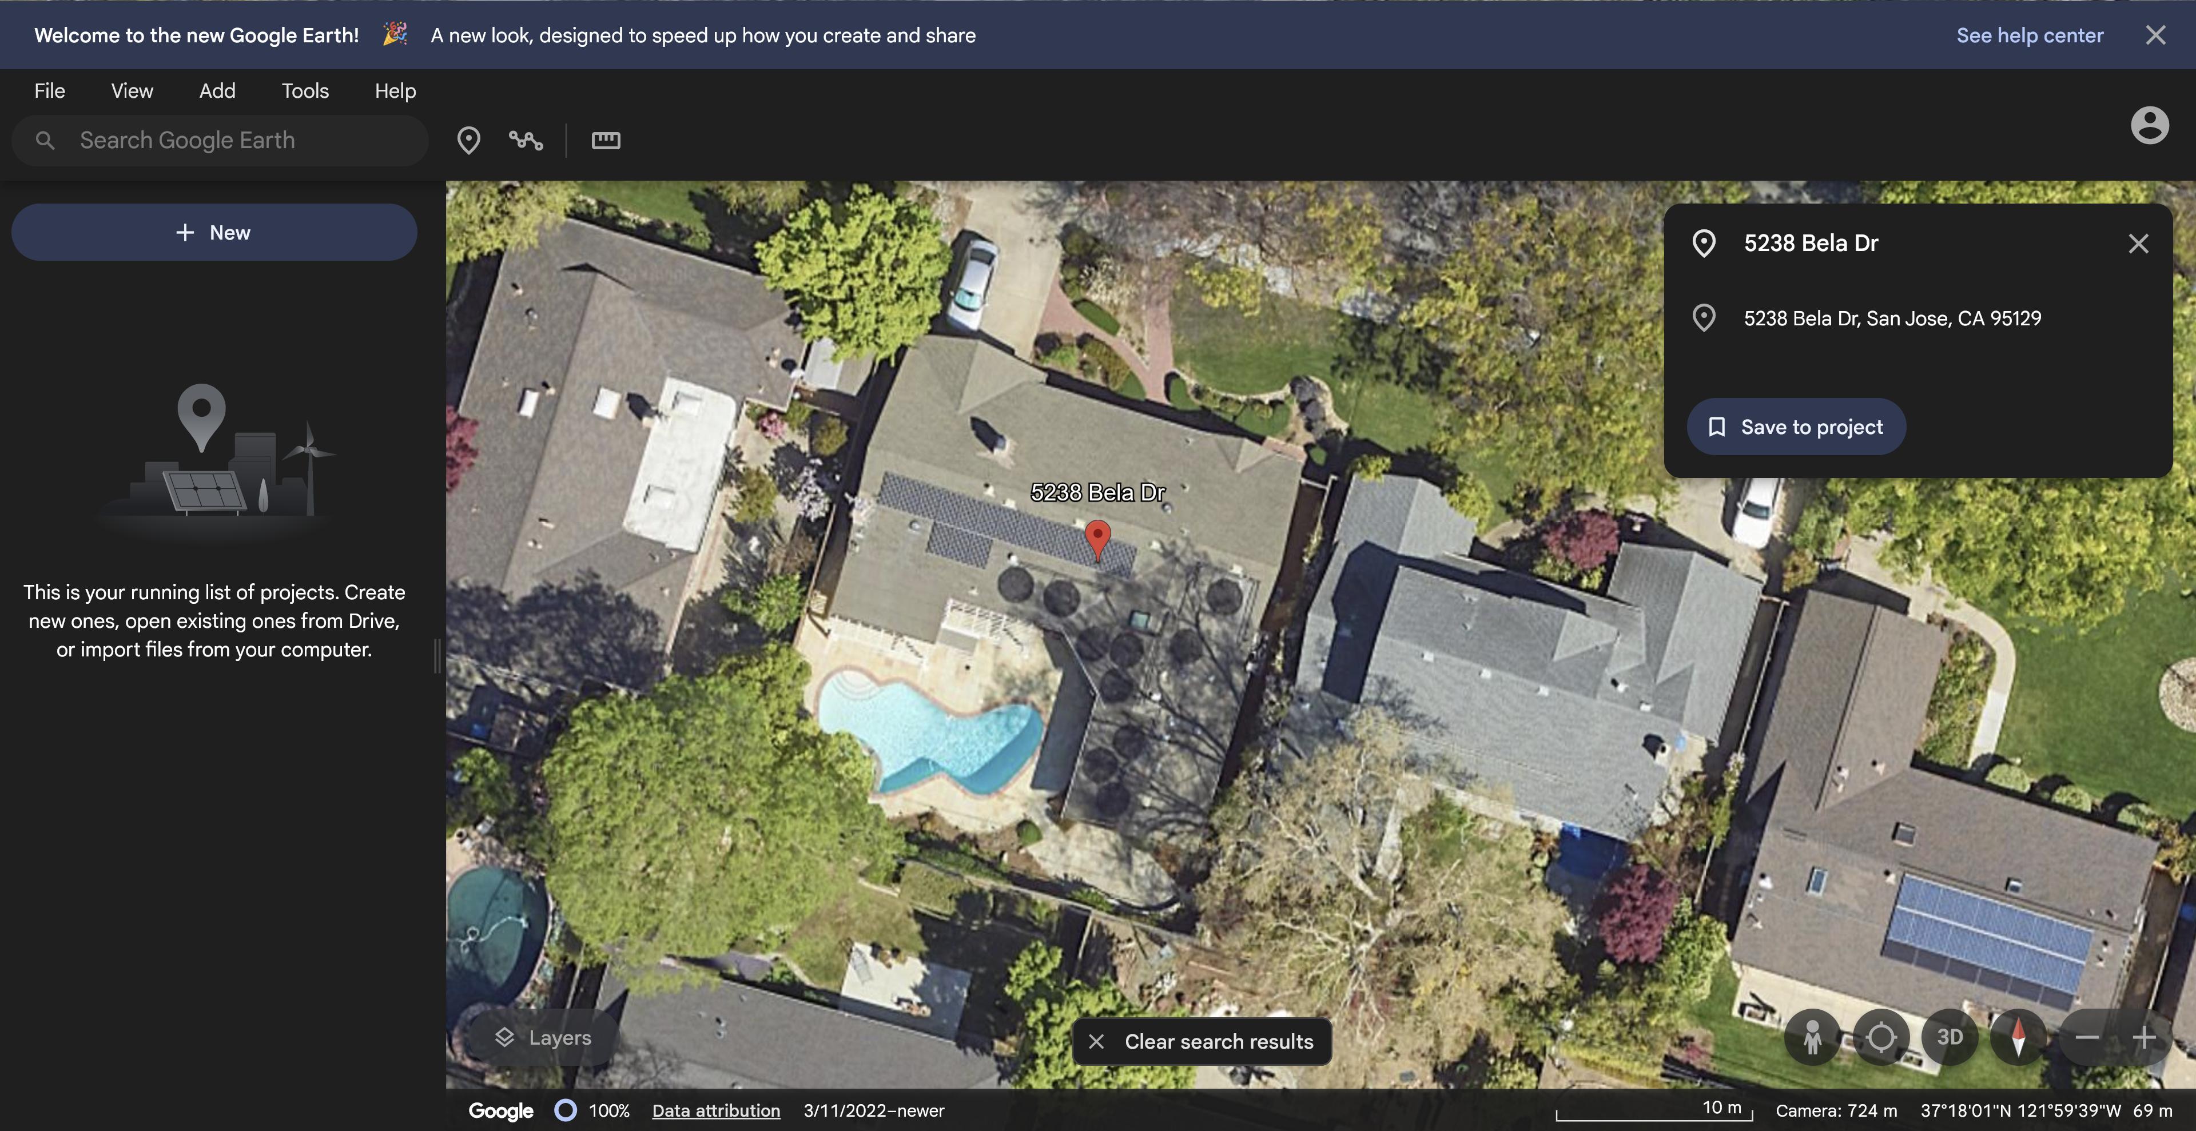Click the sidebar collapse handle
The height and width of the screenshot is (1131, 2196).
pyautogui.click(x=437, y=655)
